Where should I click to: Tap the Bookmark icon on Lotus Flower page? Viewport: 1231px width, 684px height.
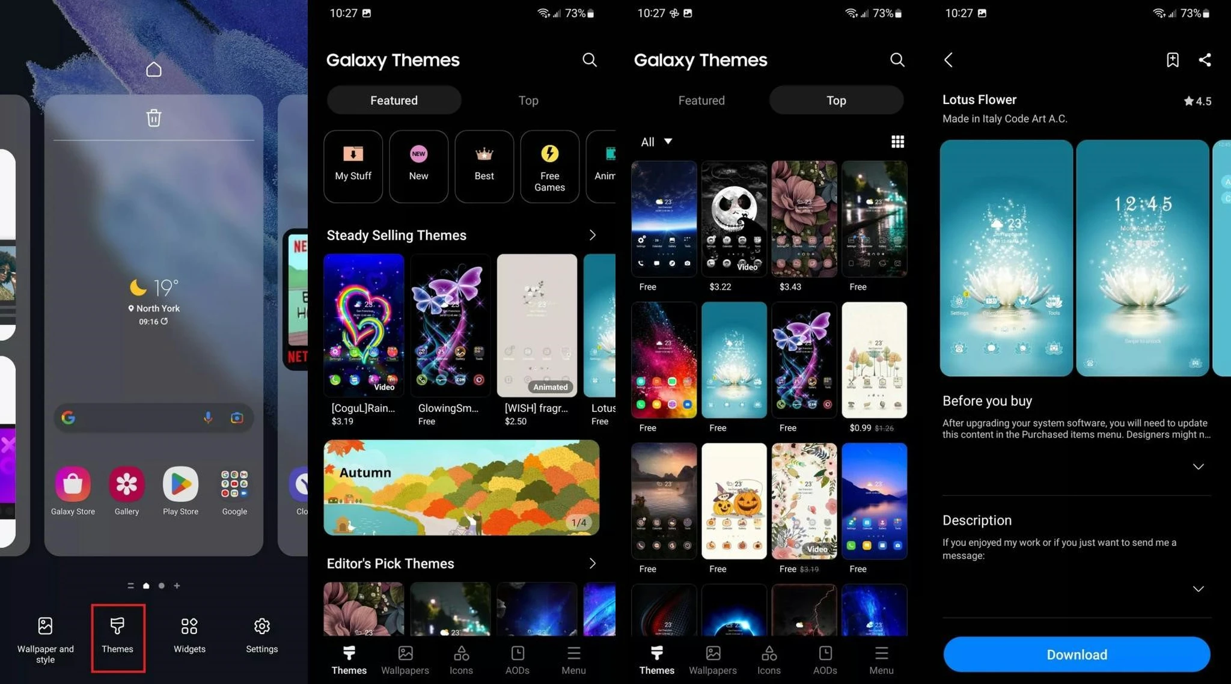click(1173, 59)
